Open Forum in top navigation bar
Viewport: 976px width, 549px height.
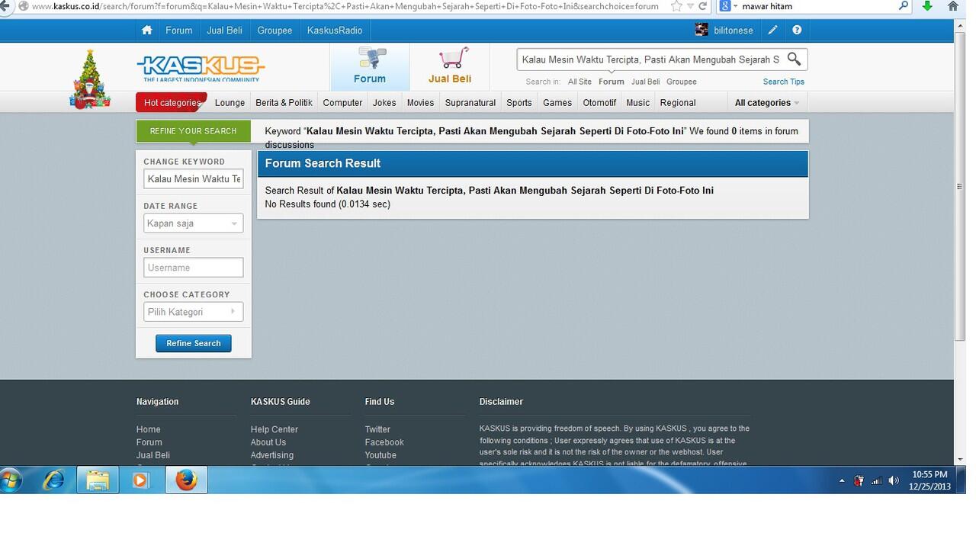tap(179, 30)
